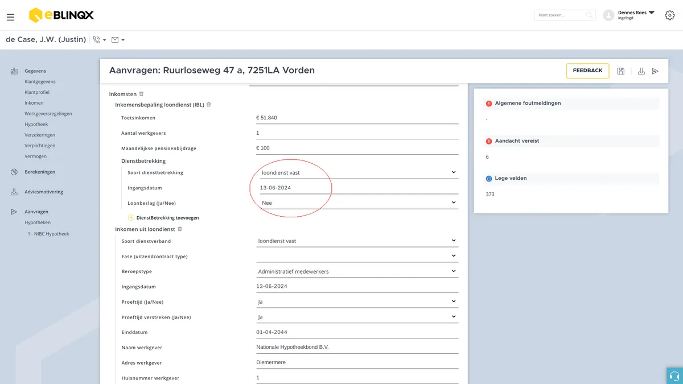Select Werkgeversregelingen in the sidebar
This screenshot has width=683, height=384.
tap(48, 114)
